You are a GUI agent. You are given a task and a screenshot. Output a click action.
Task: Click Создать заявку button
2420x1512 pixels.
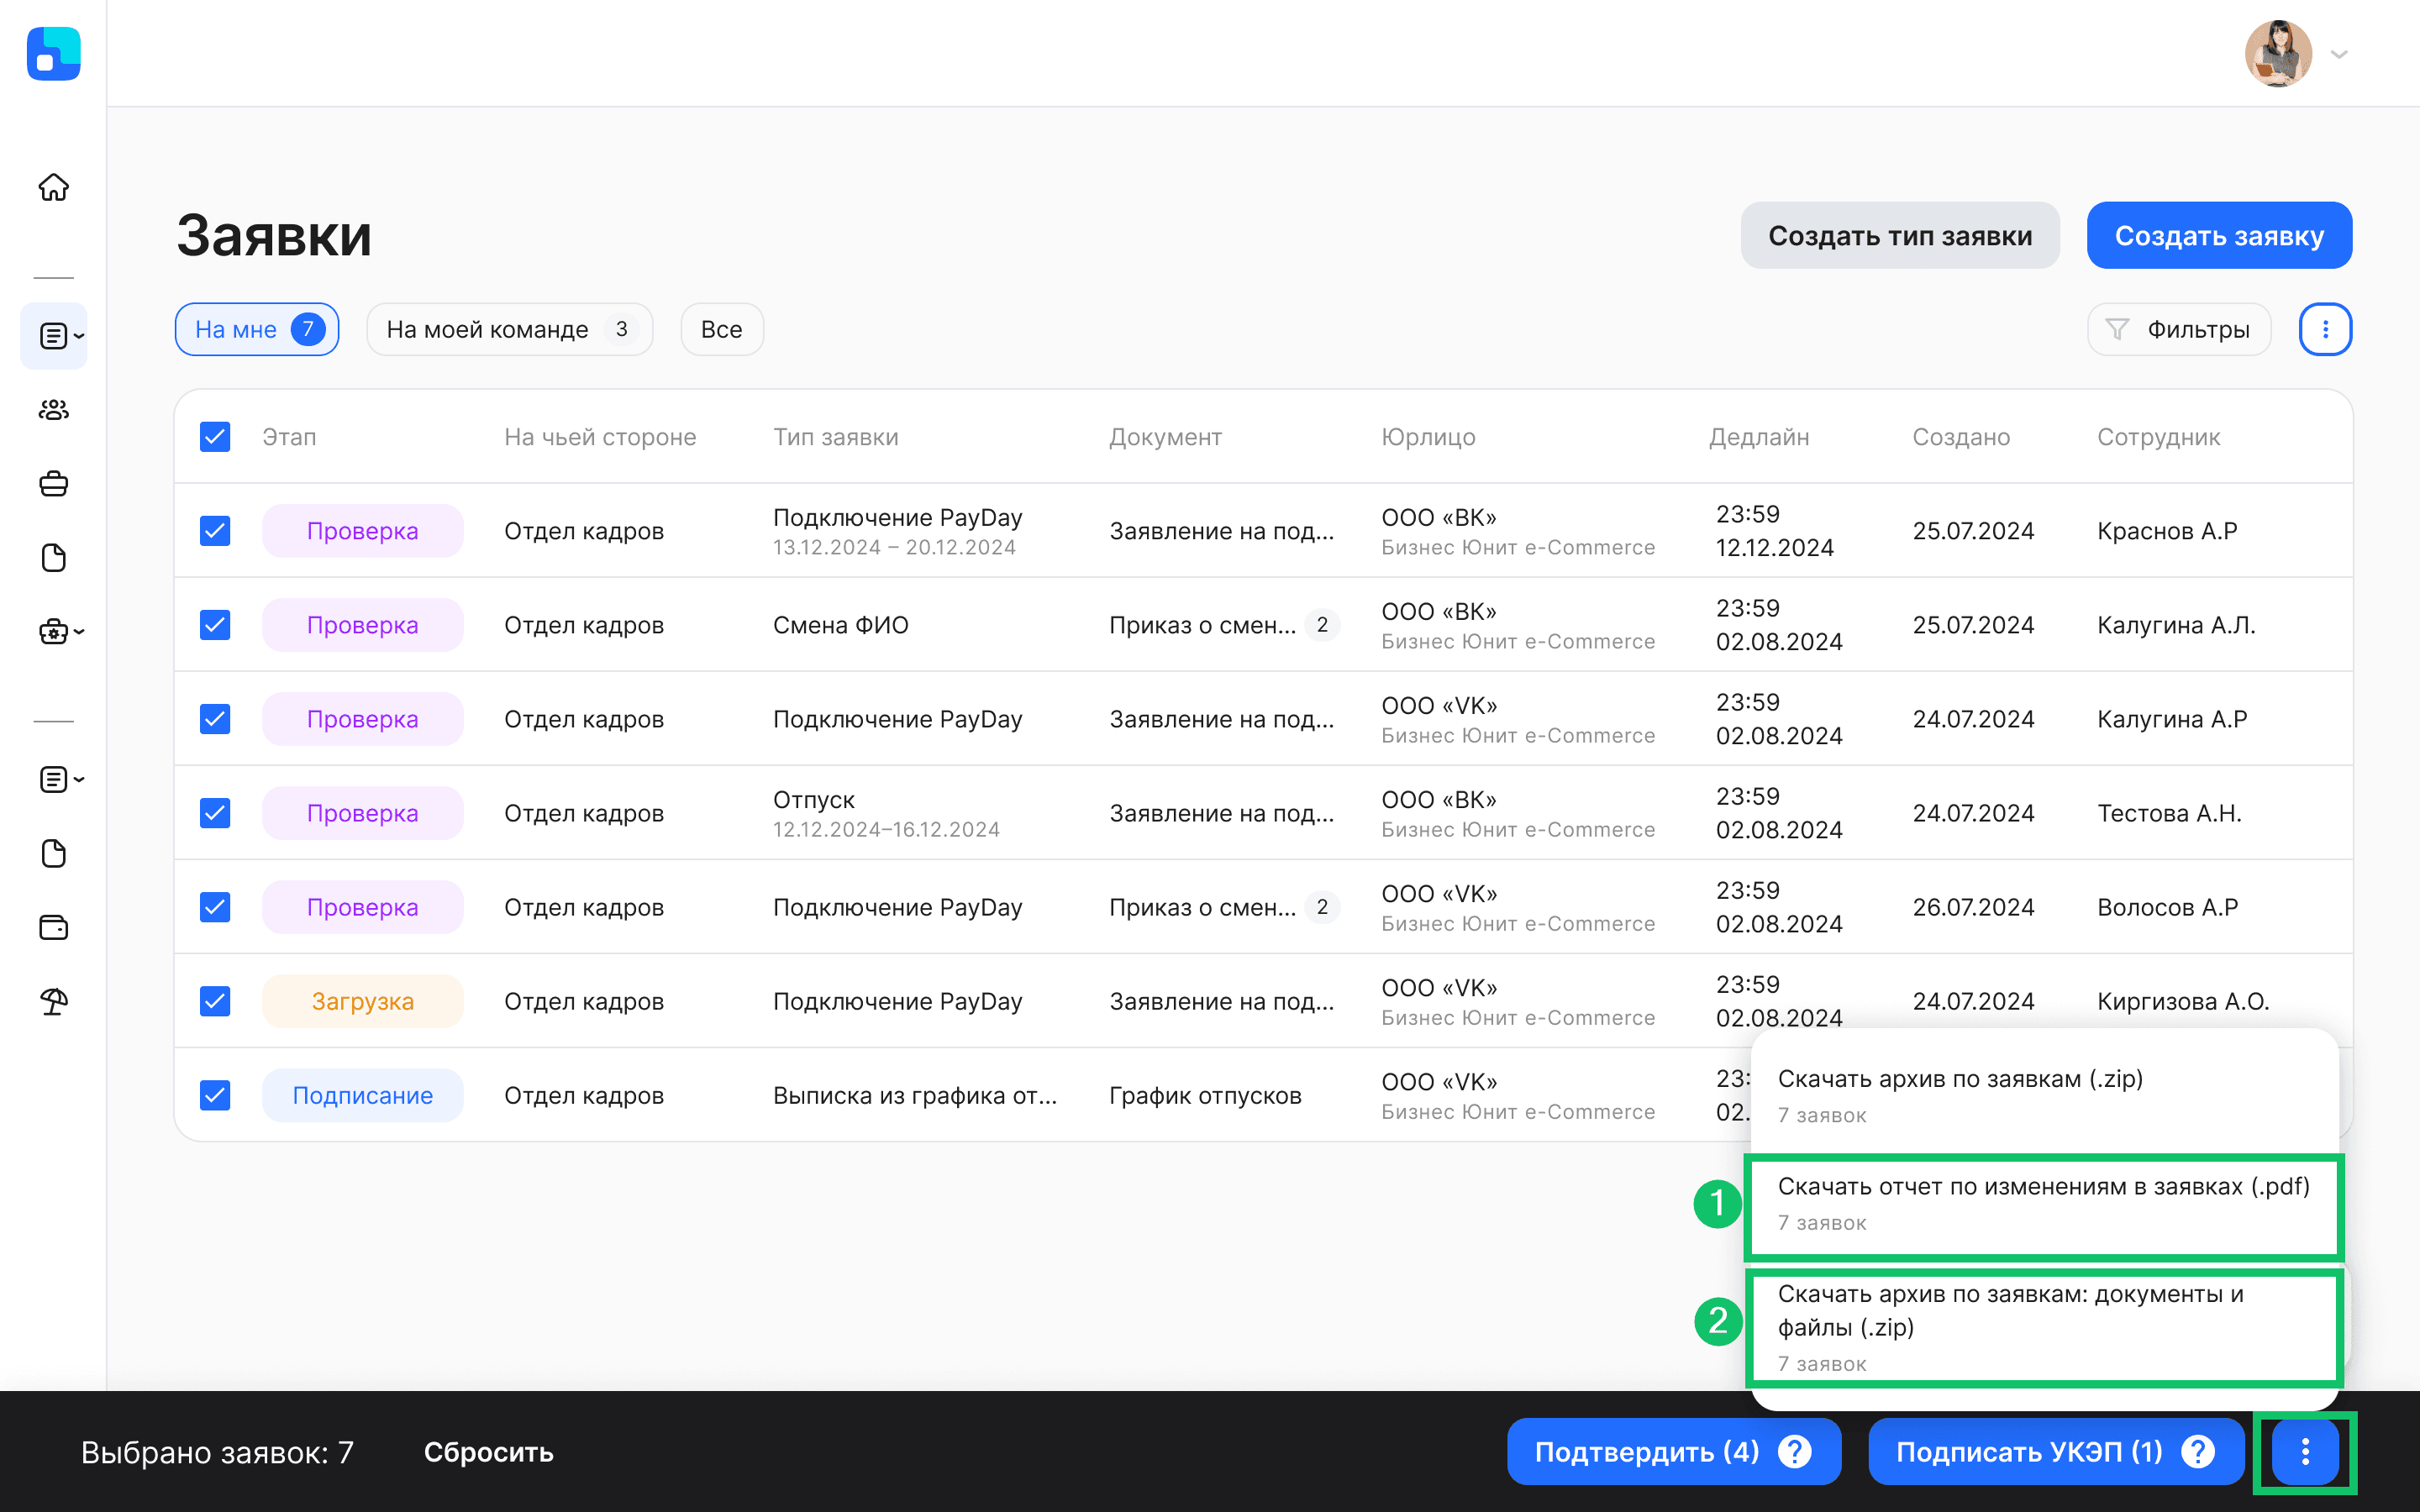coord(2218,236)
